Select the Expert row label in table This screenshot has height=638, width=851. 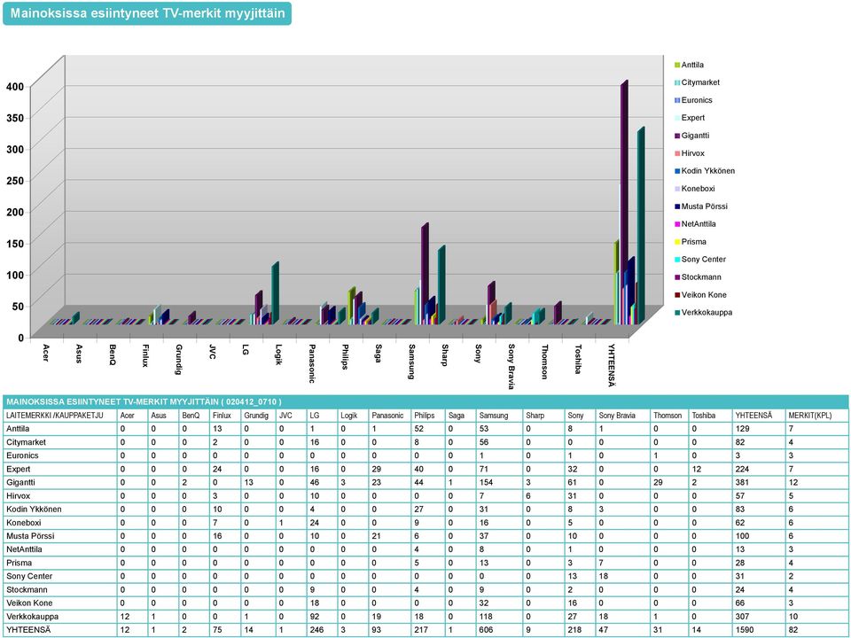[19, 469]
